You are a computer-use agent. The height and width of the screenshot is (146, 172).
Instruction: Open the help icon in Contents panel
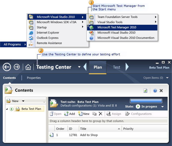pos(155,91)
